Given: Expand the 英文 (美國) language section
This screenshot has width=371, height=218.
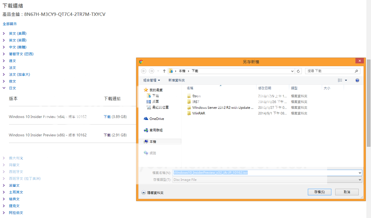Looking at the screenshot, I should pyautogui.click(x=17, y=33).
